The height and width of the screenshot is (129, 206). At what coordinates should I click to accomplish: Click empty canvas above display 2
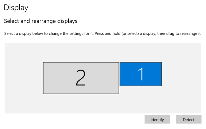(81, 53)
